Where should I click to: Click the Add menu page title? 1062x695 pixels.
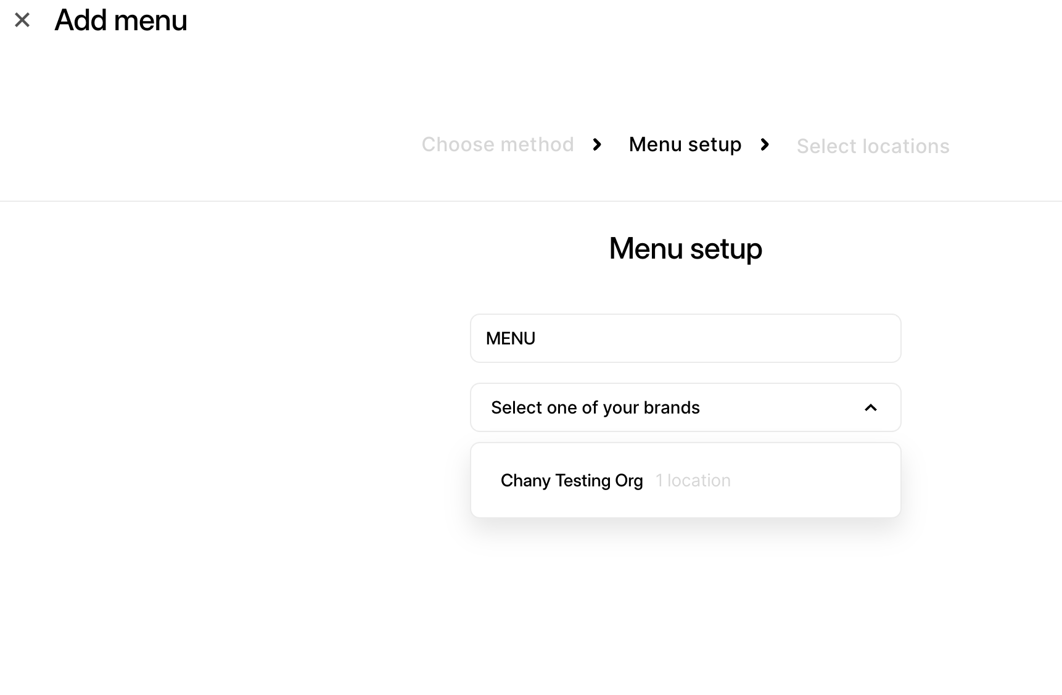121,20
